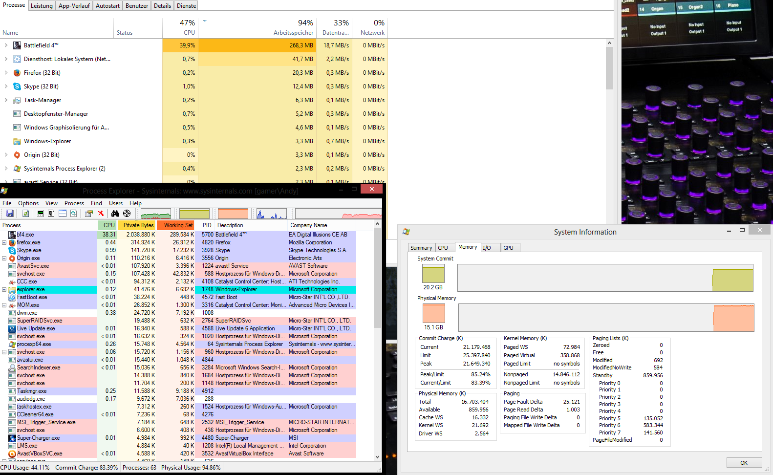Click the binoculars Find handle icon
Image resolution: width=773 pixels, height=475 pixels.
tap(115, 214)
